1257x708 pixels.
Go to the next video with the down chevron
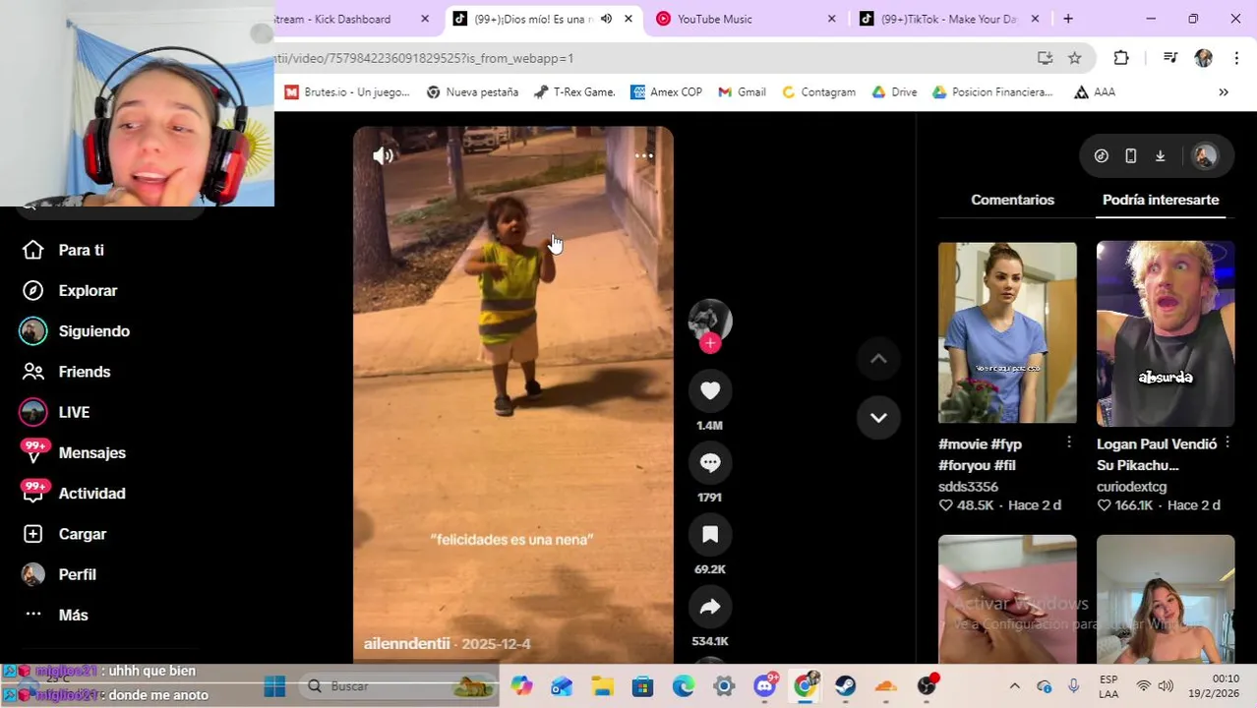click(878, 417)
